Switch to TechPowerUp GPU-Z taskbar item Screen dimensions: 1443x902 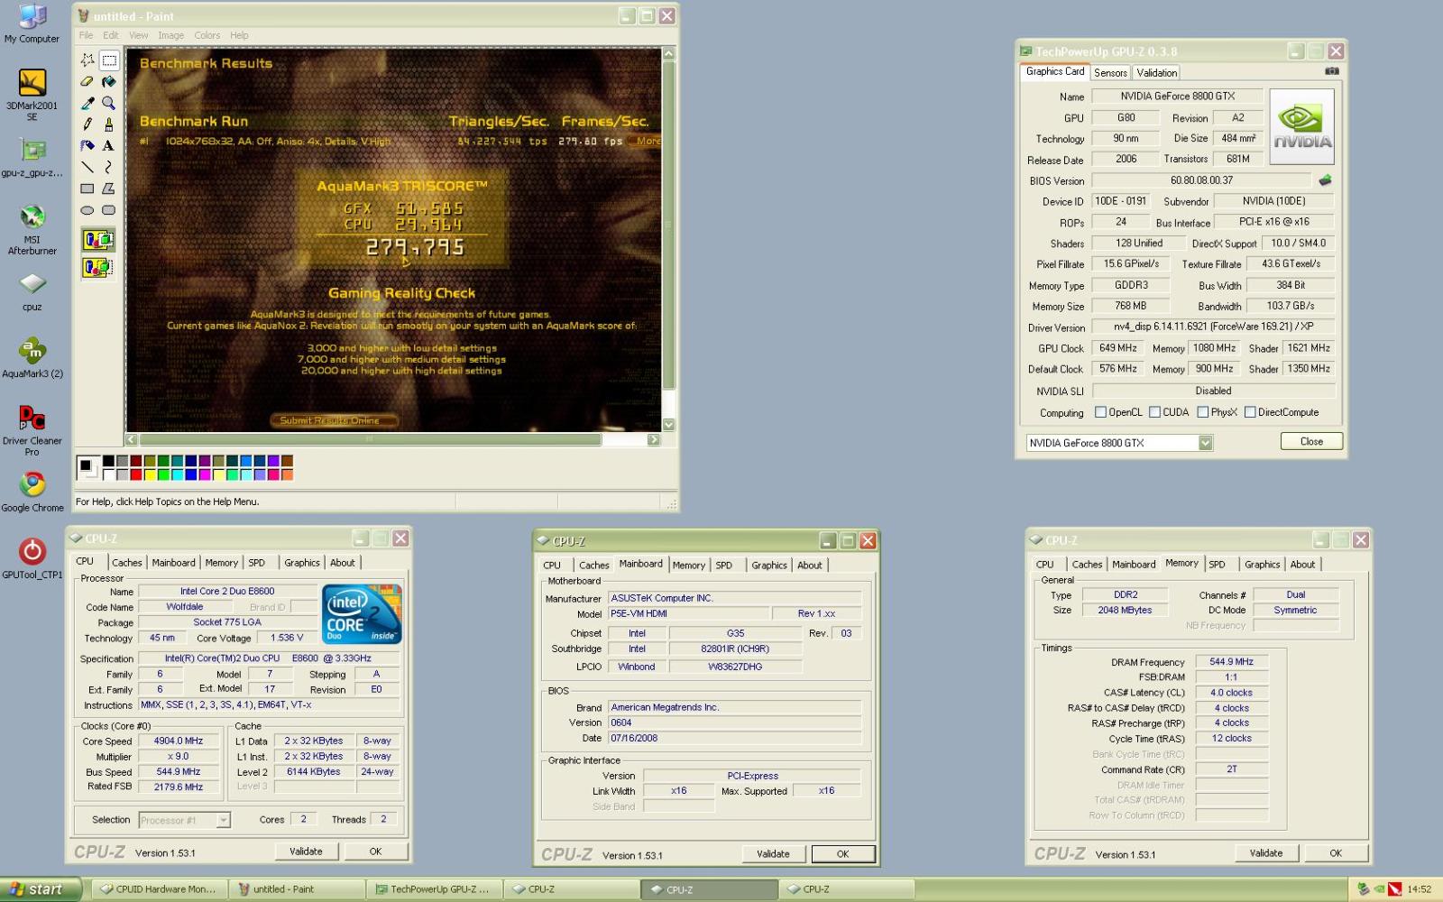433,889
